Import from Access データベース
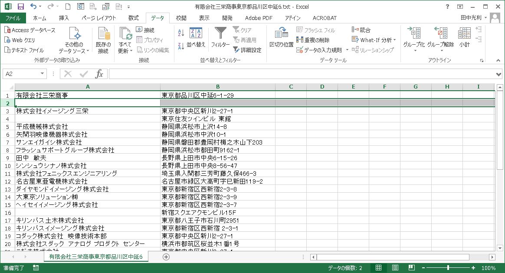The image size is (505, 273). [30, 30]
